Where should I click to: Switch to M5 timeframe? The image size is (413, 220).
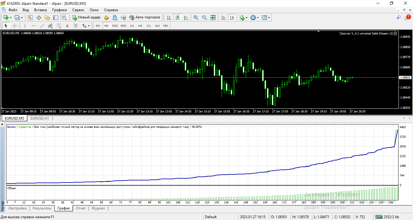[x=106, y=26]
